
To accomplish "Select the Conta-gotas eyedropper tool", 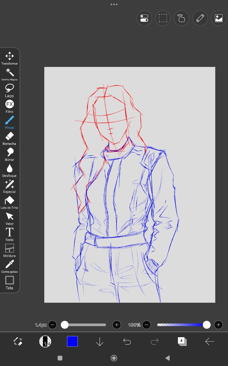I will click(x=9, y=267).
